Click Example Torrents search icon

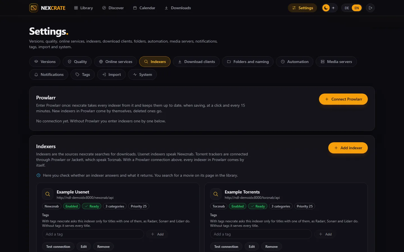[216, 194]
